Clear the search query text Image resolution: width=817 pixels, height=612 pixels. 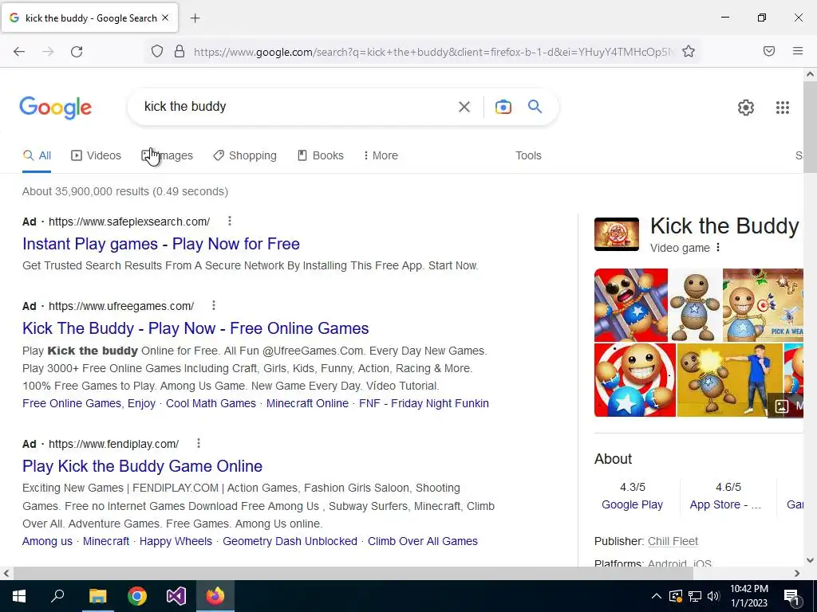click(464, 107)
